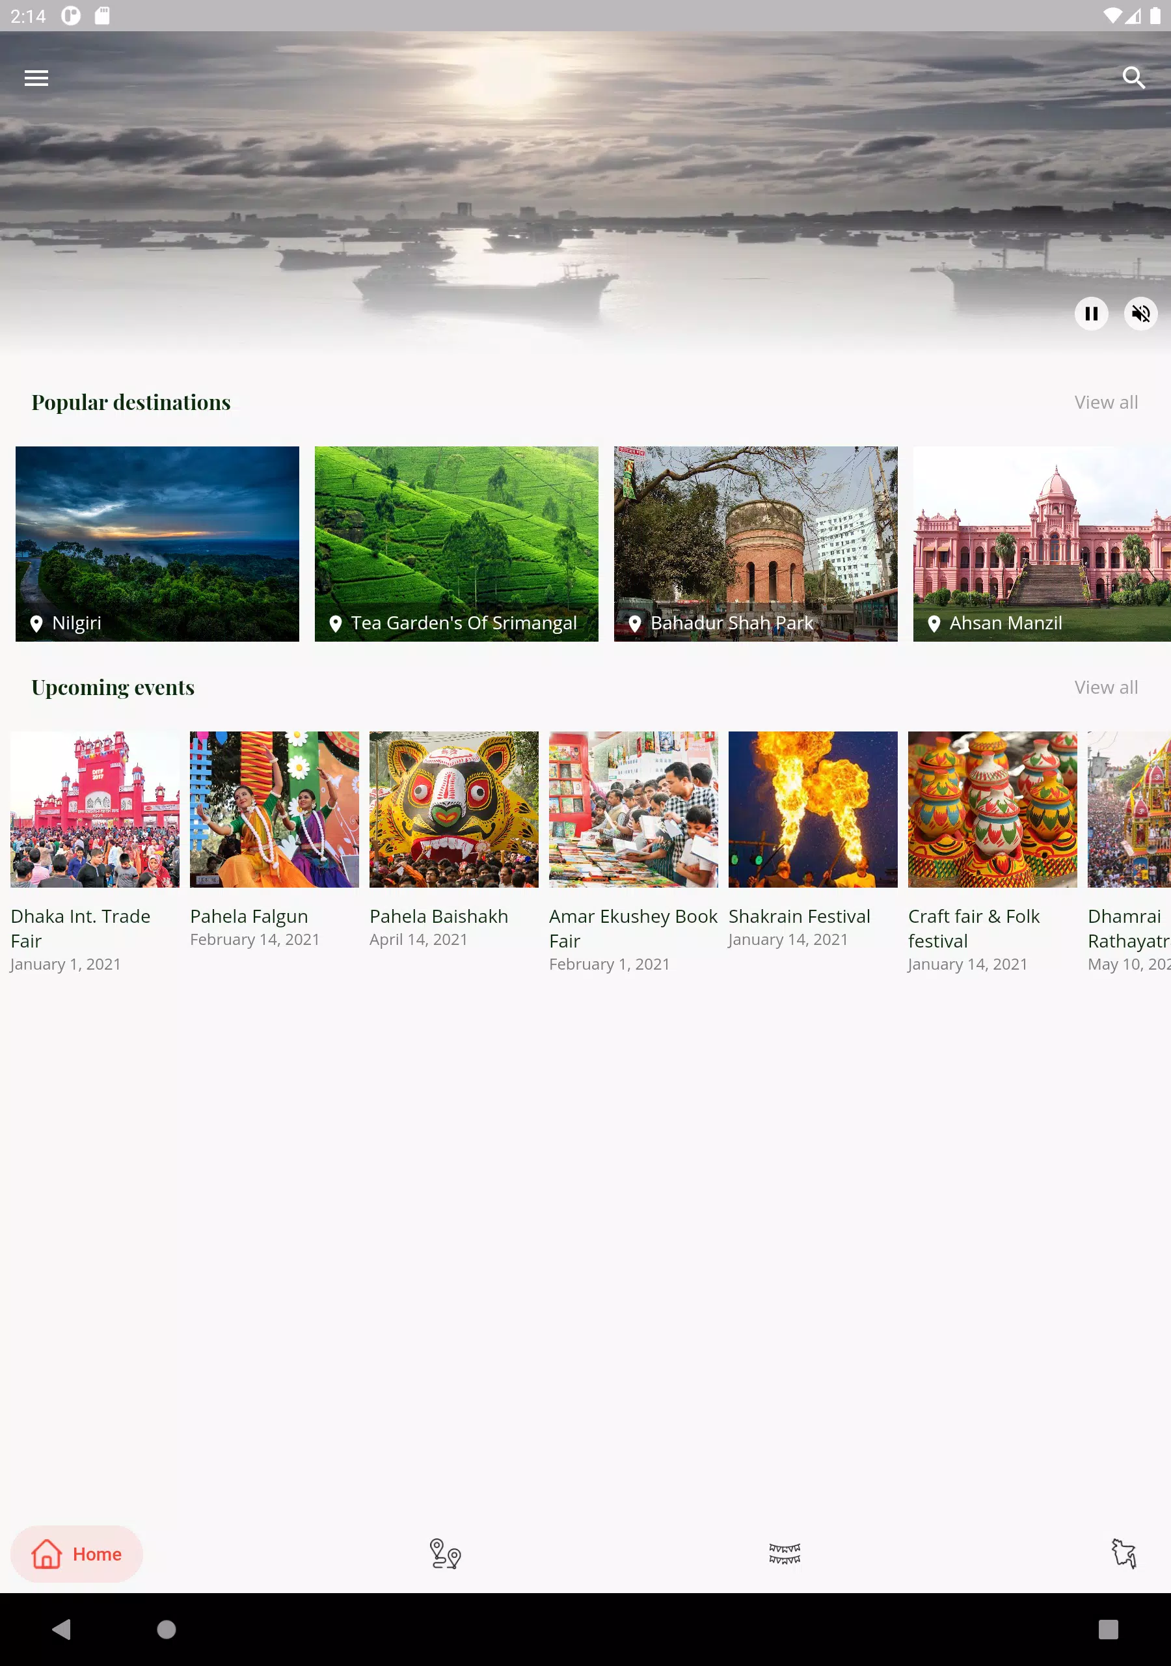The image size is (1171, 1666).
Task: Switch to the events bunting-flags tab
Action: tap(785, 1554)
